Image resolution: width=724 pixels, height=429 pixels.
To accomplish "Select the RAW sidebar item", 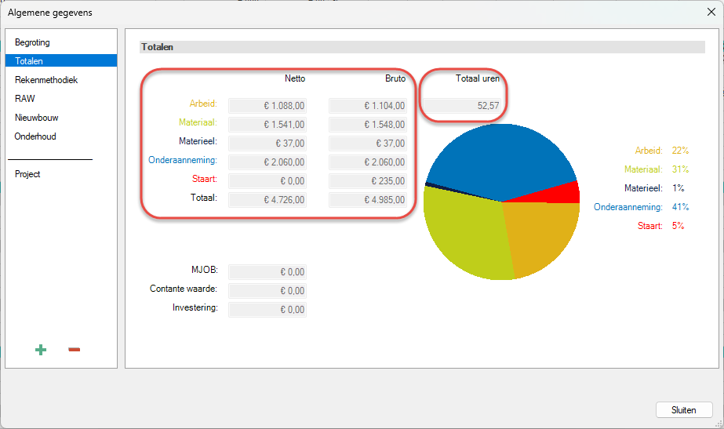I will [x=25, y=99].
